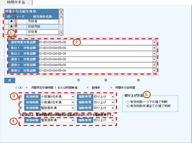
Task: Open the 深夜3 対象金額 dropdown arrow
Action: point(154,70)
